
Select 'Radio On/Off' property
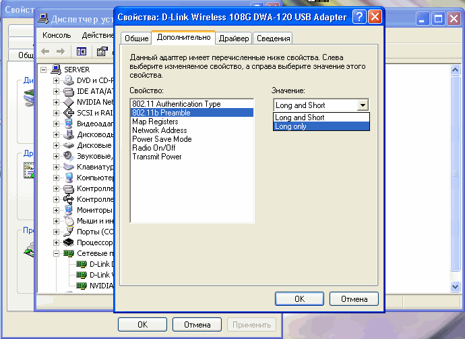click(192, 148)
